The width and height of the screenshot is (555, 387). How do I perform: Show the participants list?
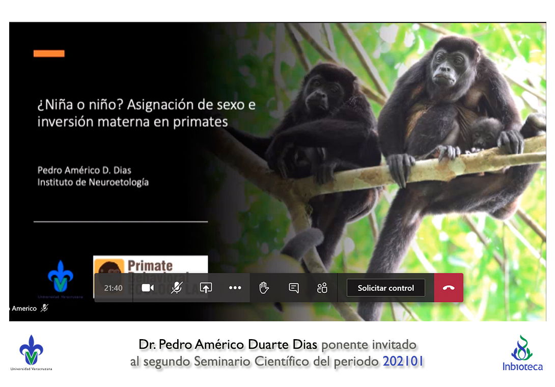click(322, 288)
